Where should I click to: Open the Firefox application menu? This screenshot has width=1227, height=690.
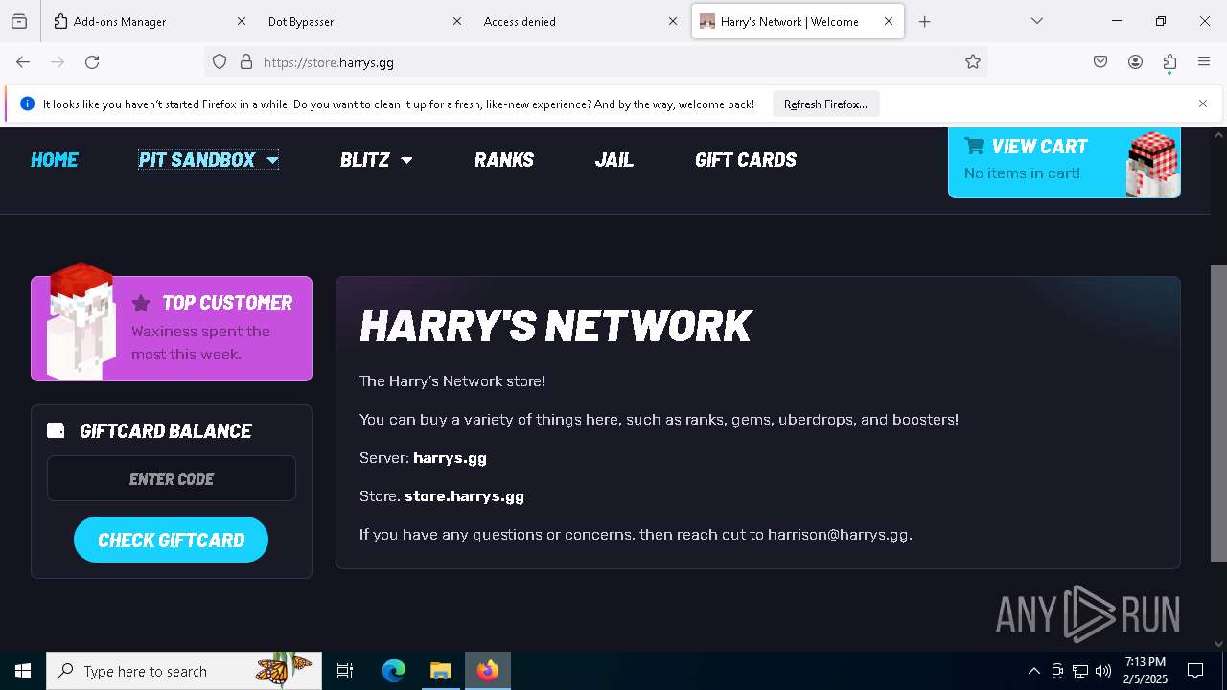click(1204, 62)
